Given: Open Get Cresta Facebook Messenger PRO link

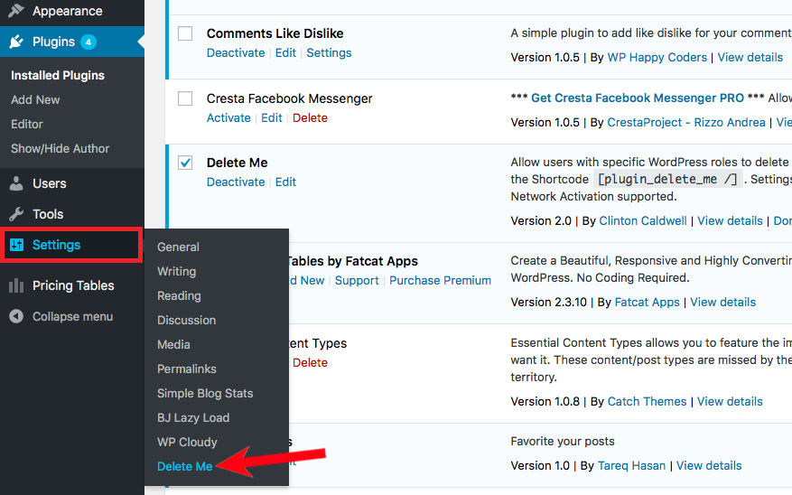Looking at the screenshot, I should click(x=638, y=98).
